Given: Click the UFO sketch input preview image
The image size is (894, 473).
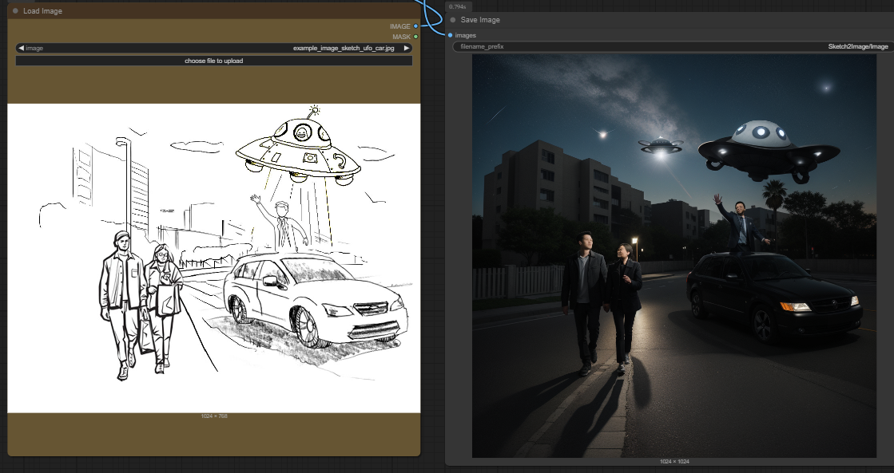Looking at the screenshot, I should (x=214, y=258).
